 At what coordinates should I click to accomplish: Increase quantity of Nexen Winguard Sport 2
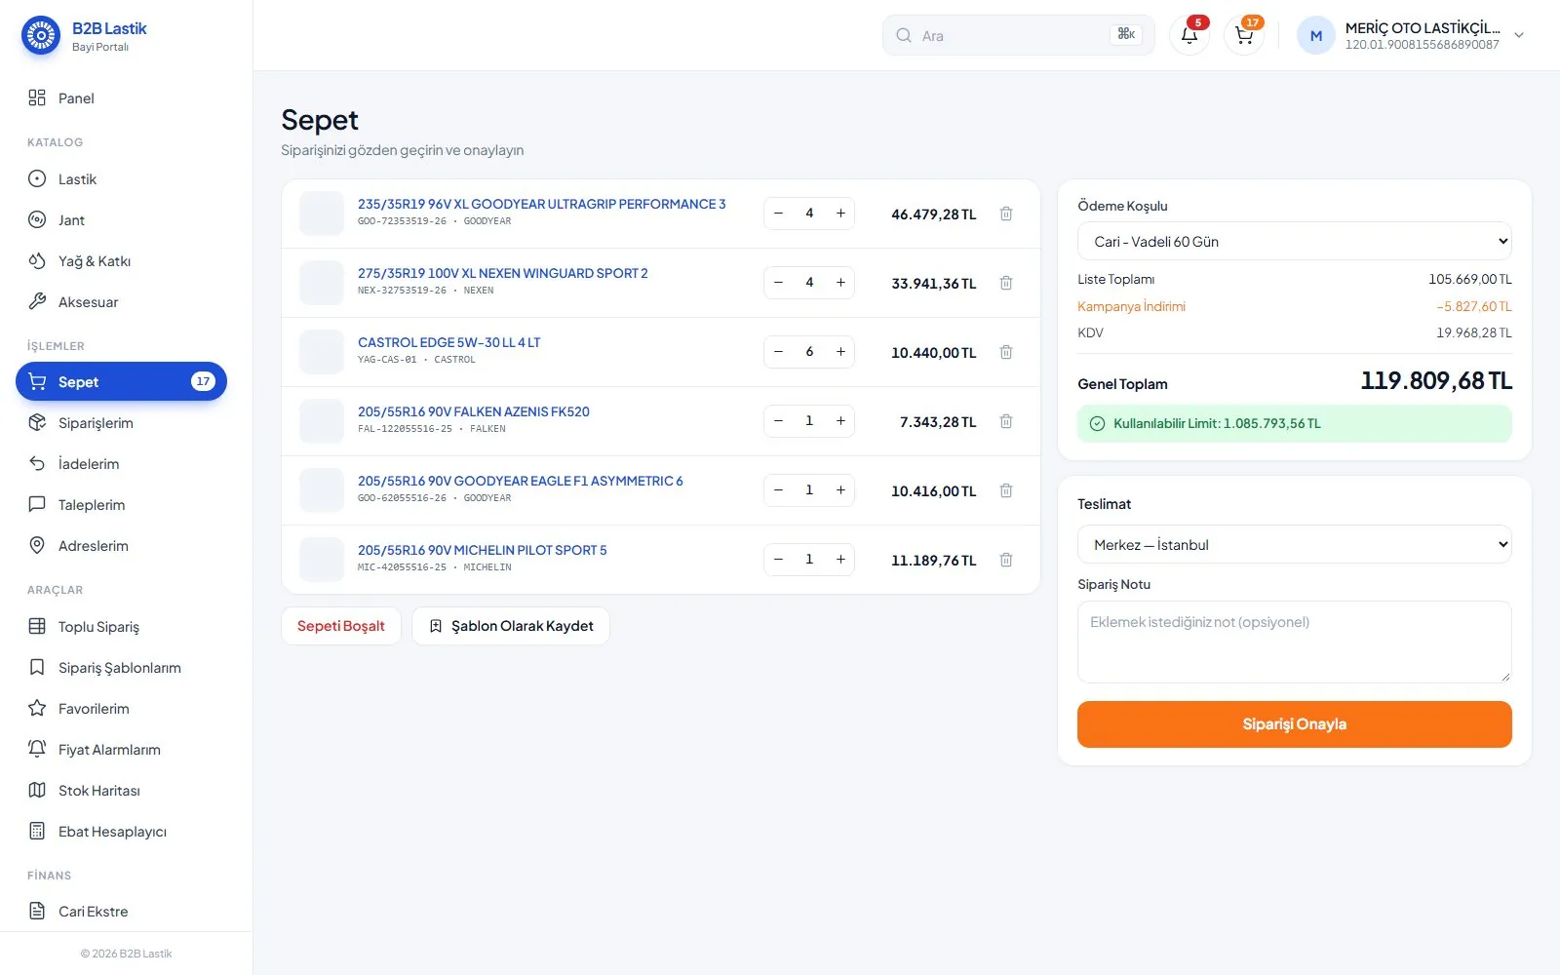click(840, 283)
